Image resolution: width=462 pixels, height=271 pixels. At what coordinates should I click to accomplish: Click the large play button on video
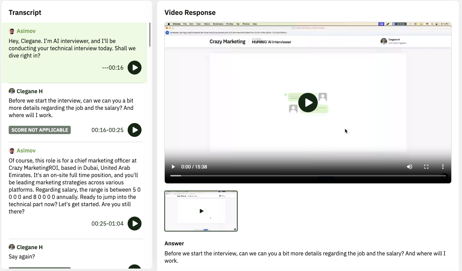click(308, 103)
